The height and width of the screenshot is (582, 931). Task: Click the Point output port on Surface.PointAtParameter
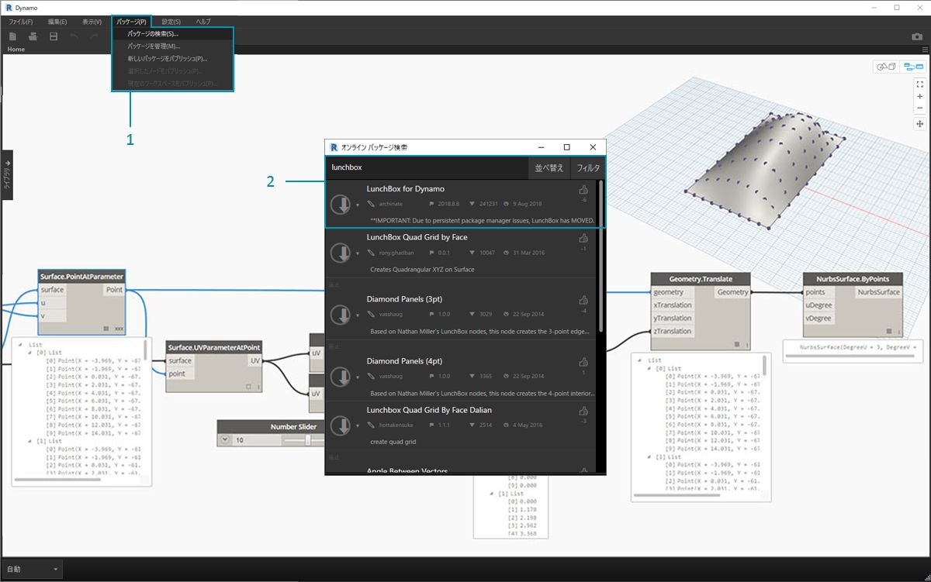112,290
